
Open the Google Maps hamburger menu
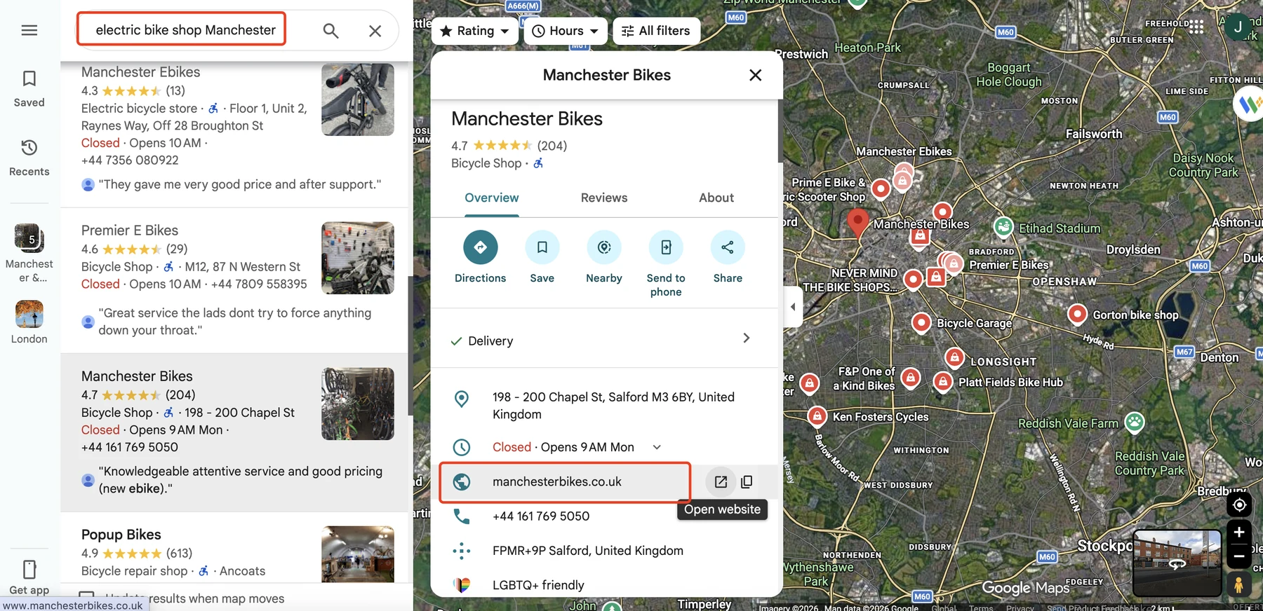[x=29, y=30]
